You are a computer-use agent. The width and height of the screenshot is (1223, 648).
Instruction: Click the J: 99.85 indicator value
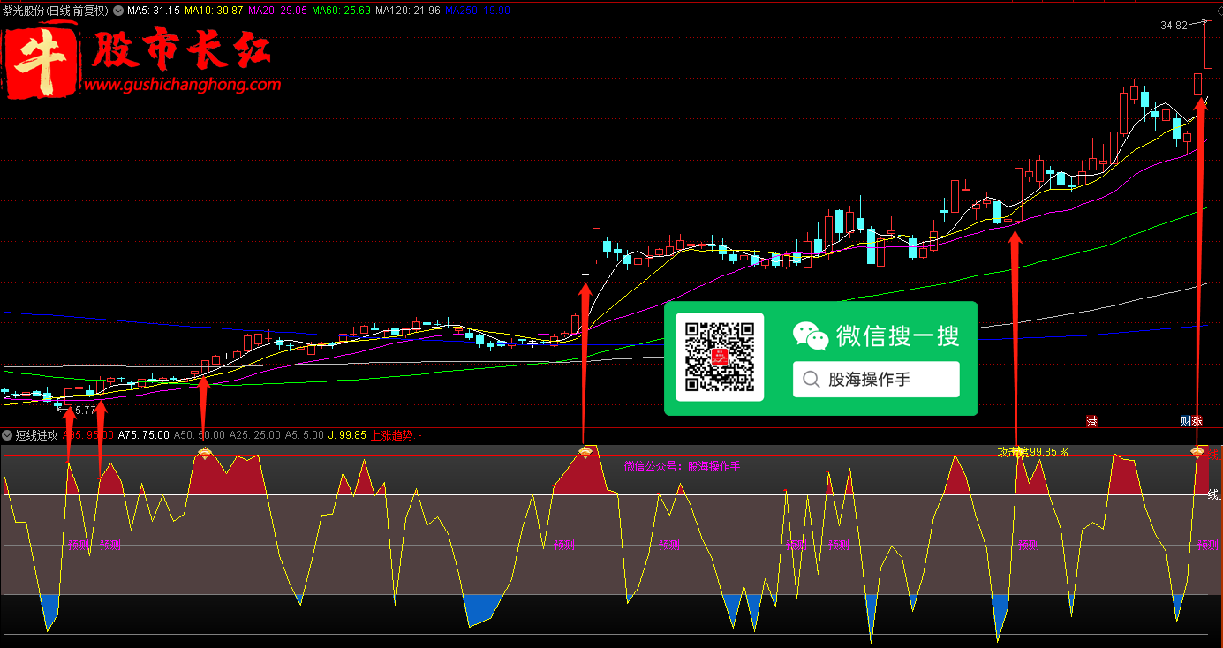click(x=347, y=435)
